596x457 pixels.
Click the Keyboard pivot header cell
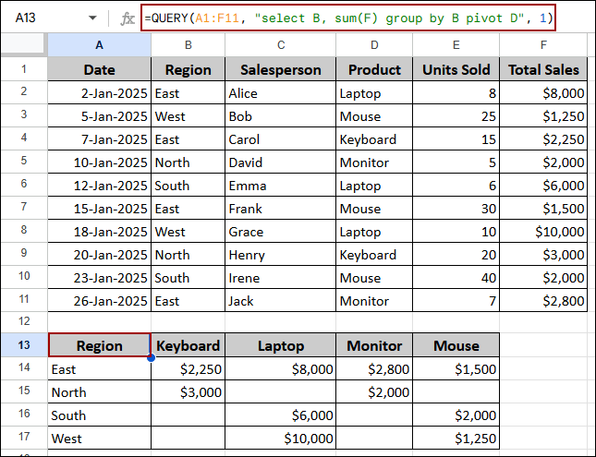pyautogui.click(x=189, y=345)
